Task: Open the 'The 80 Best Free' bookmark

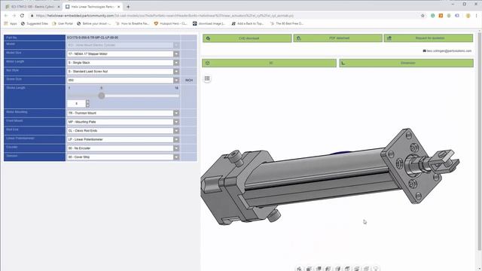Action: click(287, 23)
